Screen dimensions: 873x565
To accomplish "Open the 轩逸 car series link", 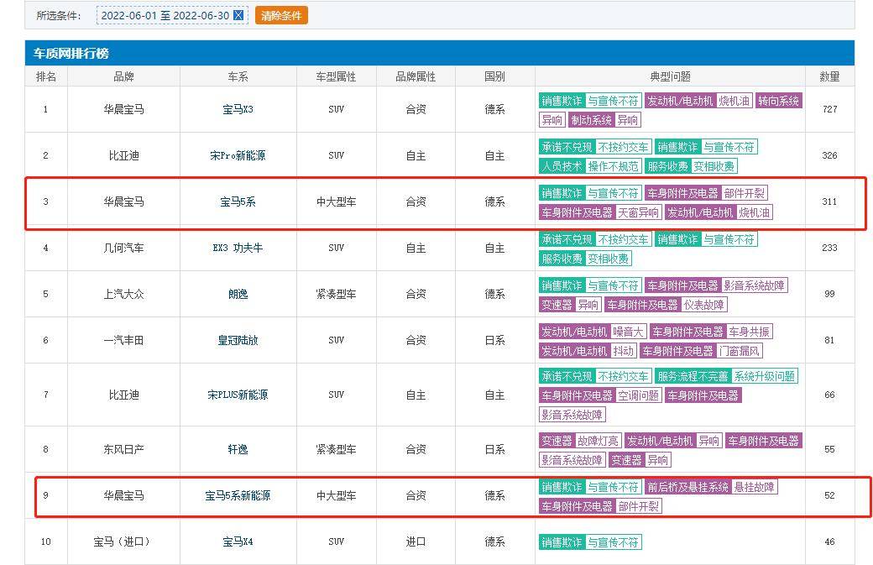I will click(x=238, y=450).
